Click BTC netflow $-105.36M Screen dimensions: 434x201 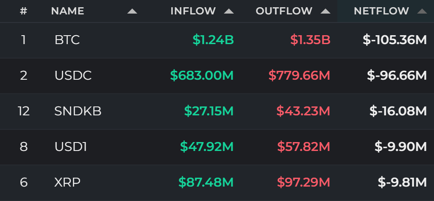[x=395, y=40]
